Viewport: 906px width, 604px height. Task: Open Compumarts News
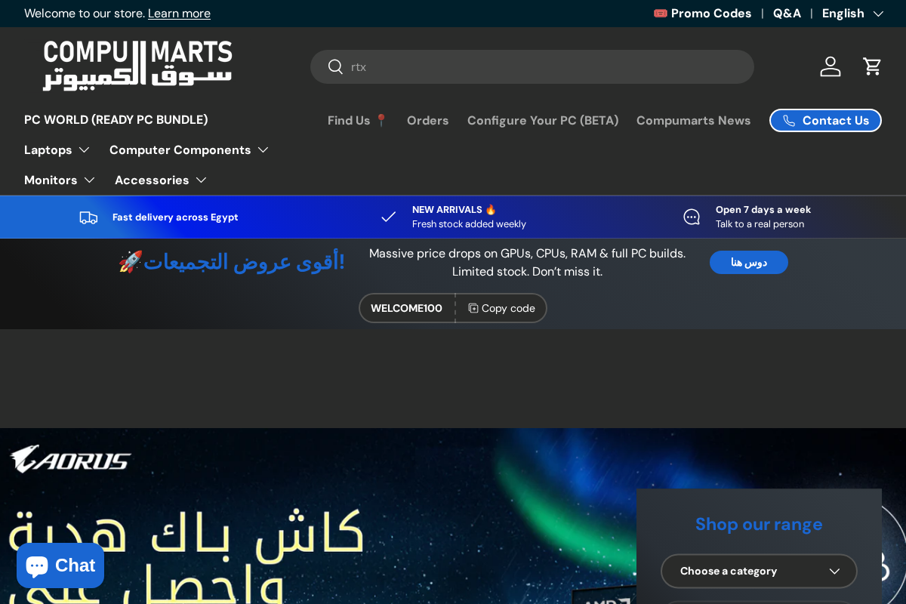693,120
